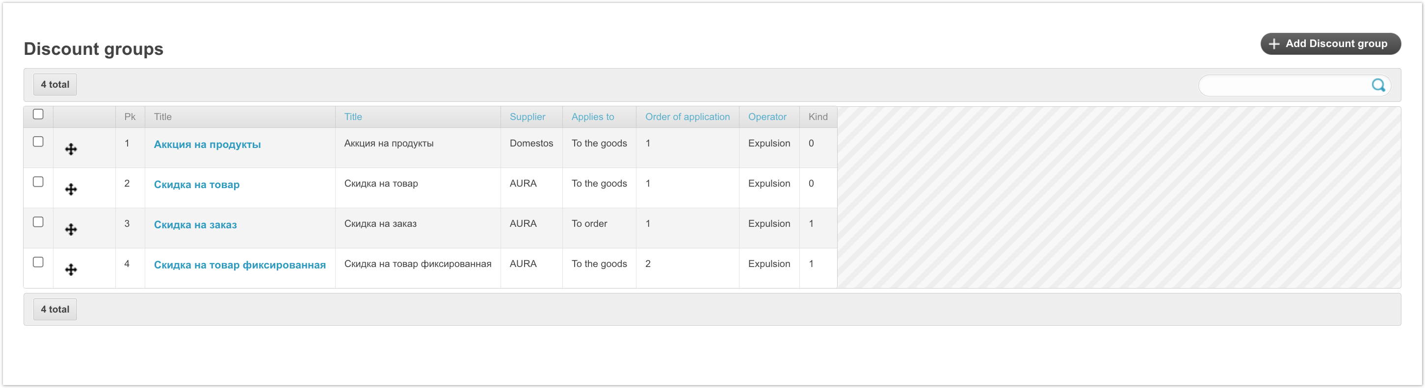Open Скидка на товар фиксированная entry
Screen dimensions: 1425x388
(x=239, y=265)
